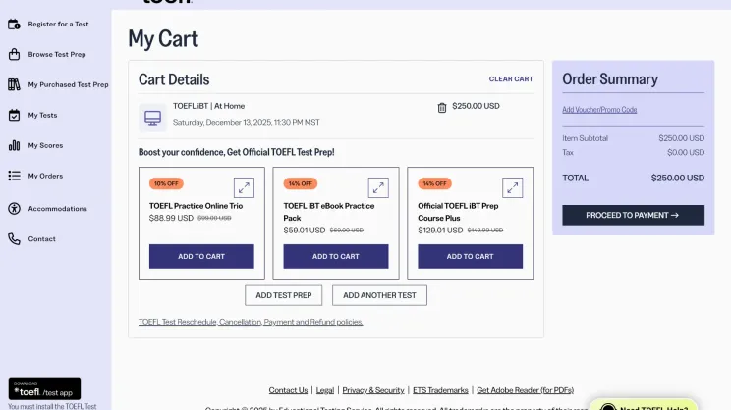Click Add Voucher/Promo Code link

click(599, 110)
